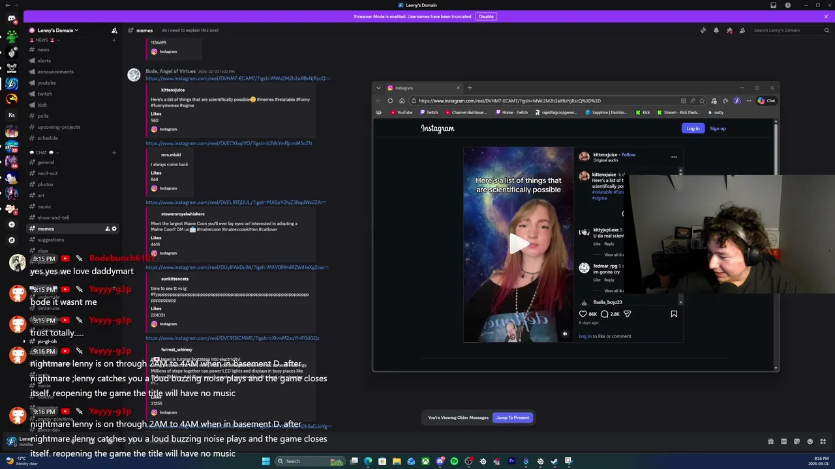Screen dimensions: 835x469
Task: Click Jump To Present in Discord
Action: pos(513,418)
